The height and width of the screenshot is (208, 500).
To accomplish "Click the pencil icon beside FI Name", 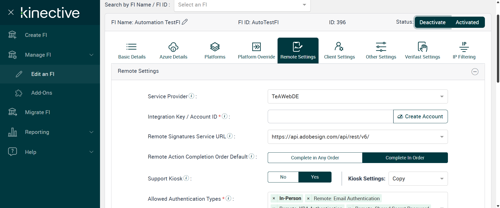I will (x=185, y=22).
